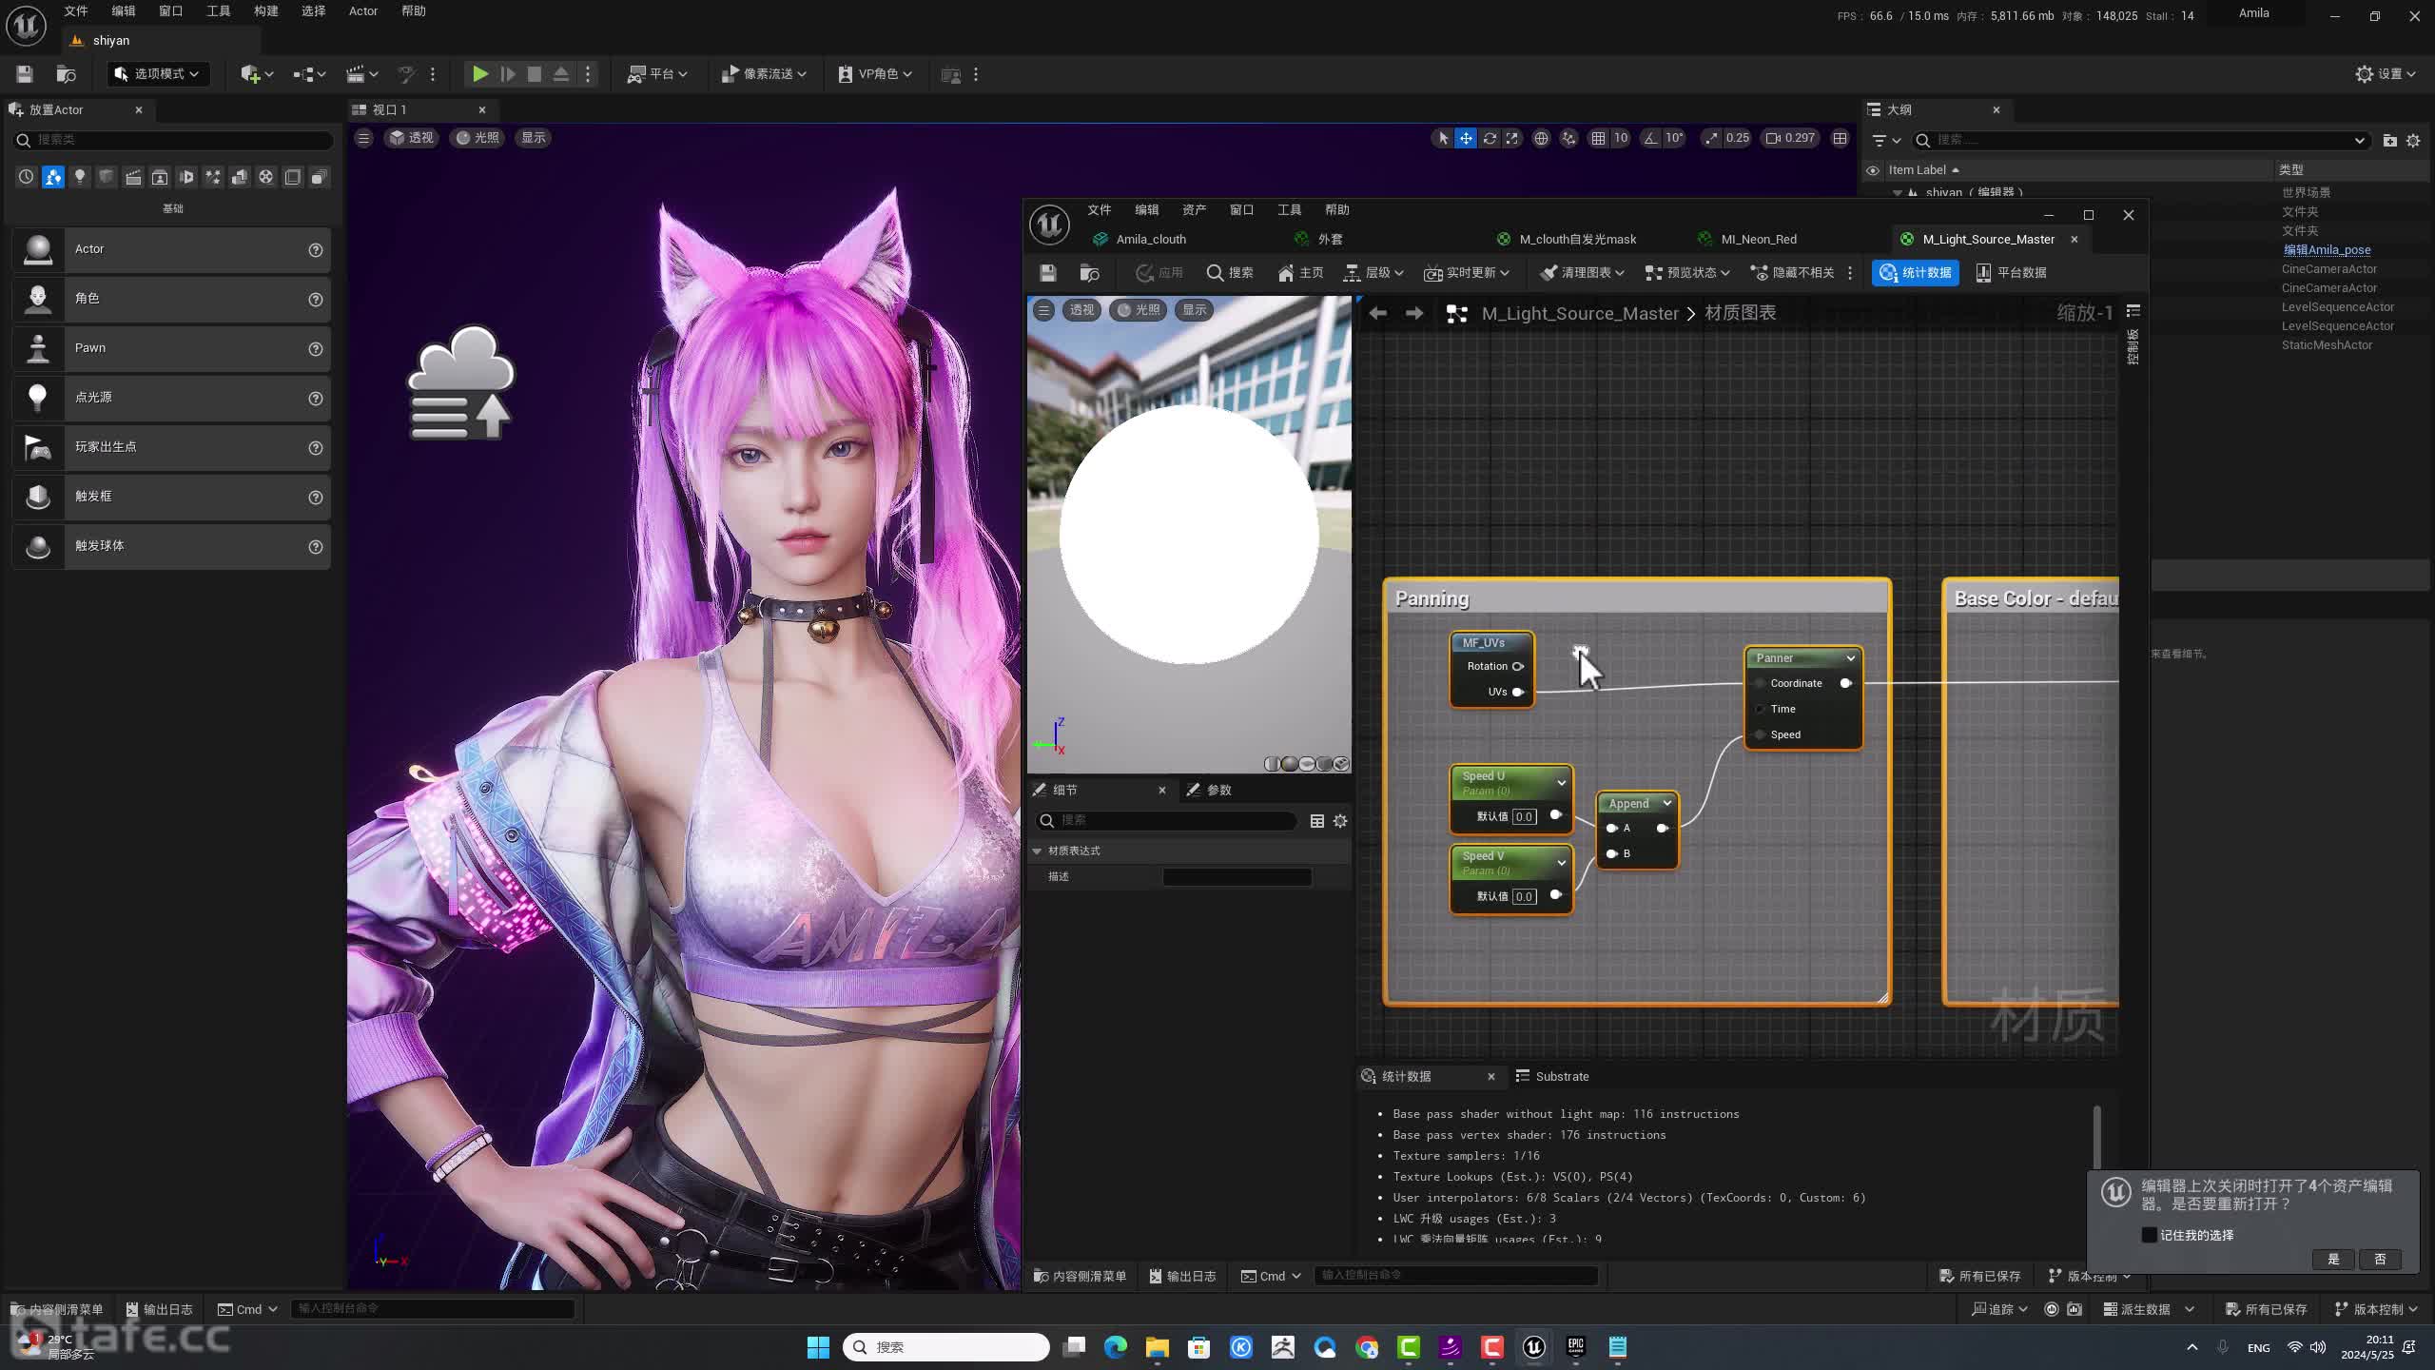Save the material with floppy icon
This screenshot has height=1370, width=2435.
[1048, 273]
